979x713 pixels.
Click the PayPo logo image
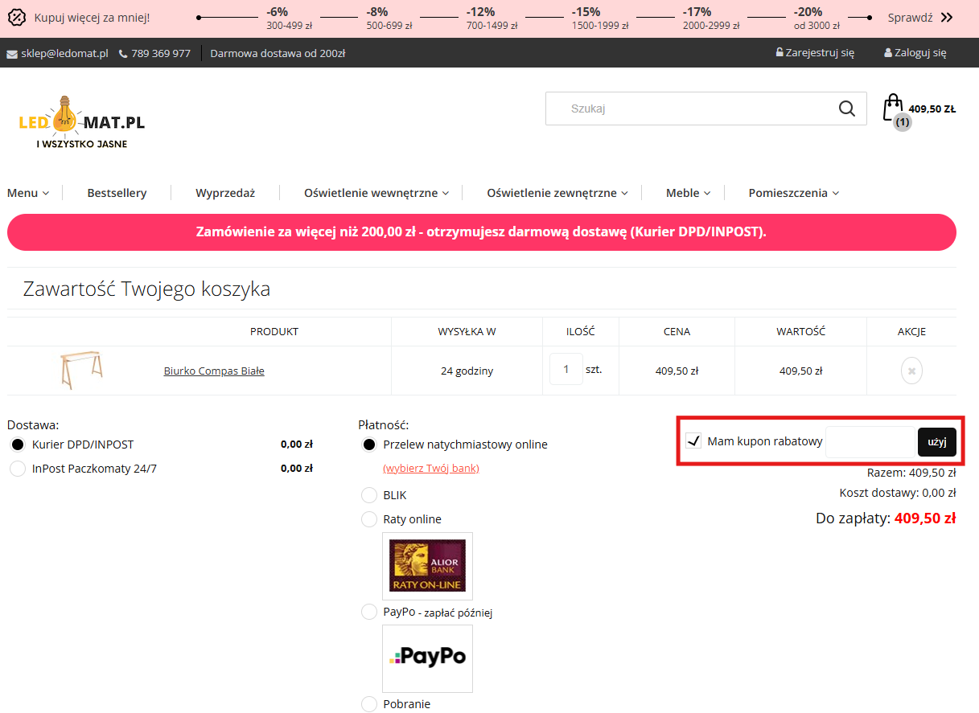click(x=427, y=658)
